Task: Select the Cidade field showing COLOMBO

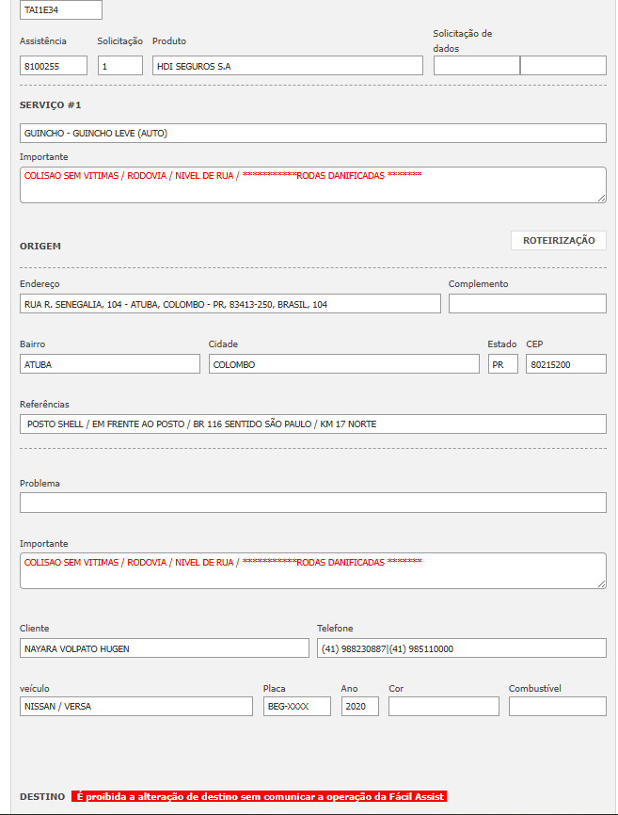Action: click(343, 364)
